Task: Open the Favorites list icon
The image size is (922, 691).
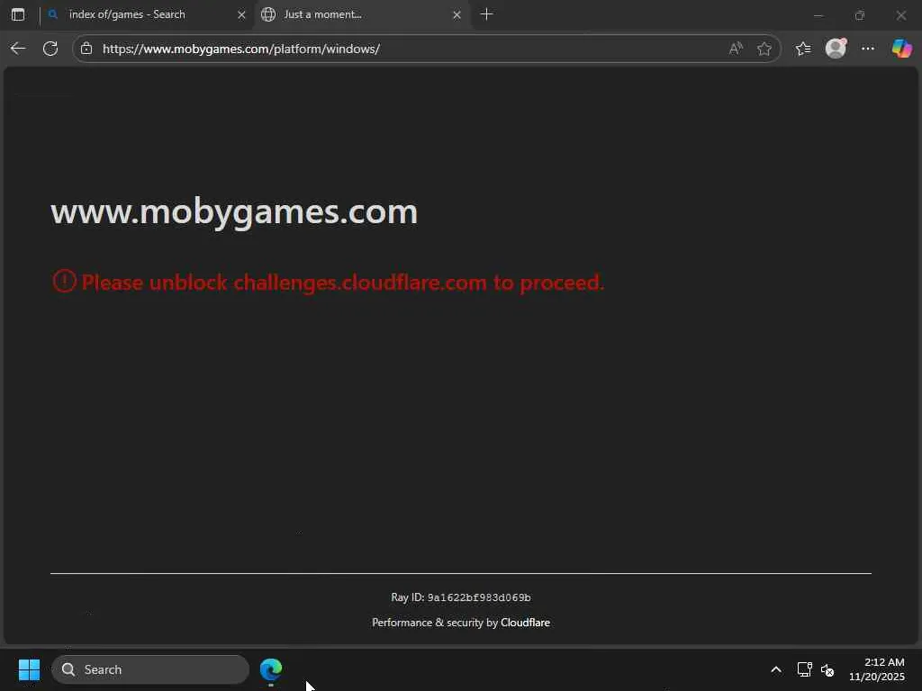Action: pos(803,49)
